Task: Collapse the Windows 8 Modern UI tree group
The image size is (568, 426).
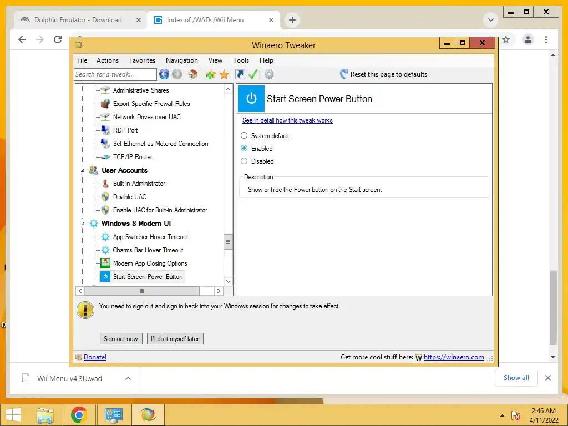Action: pos(83,224)
